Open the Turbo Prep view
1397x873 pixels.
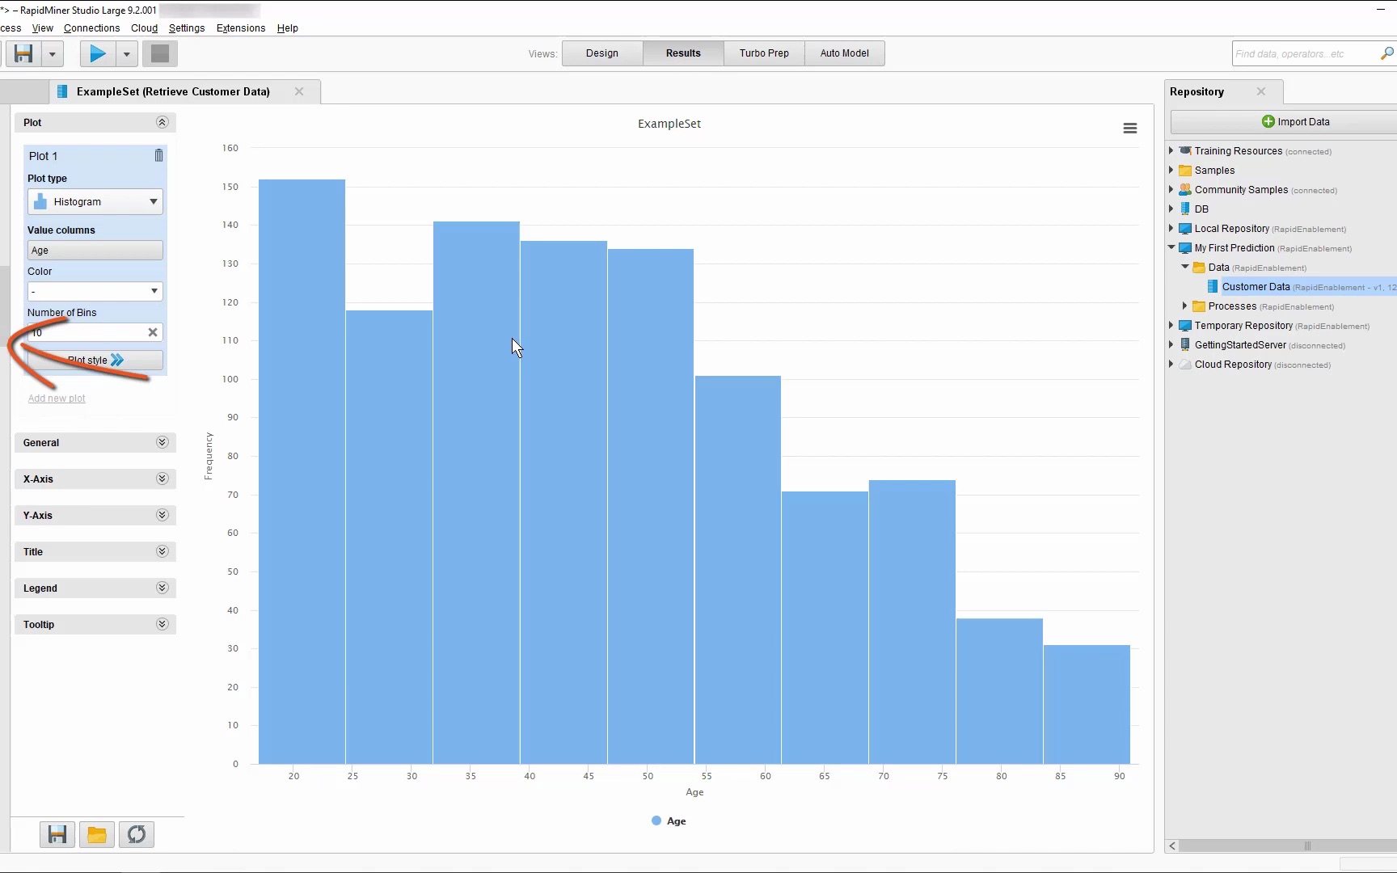(764, 53)
